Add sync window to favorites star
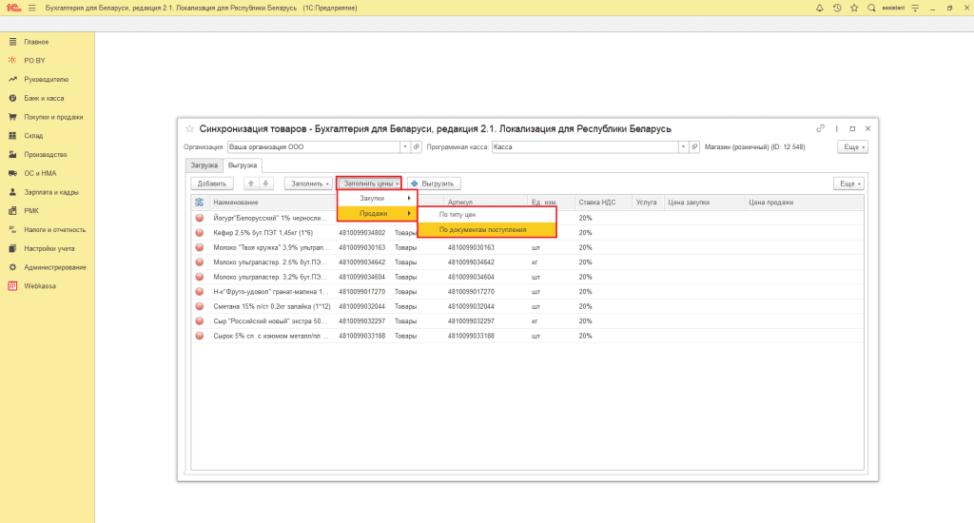Image resolution: width=974 pixels, height=523 pixels. click(189, 128)
